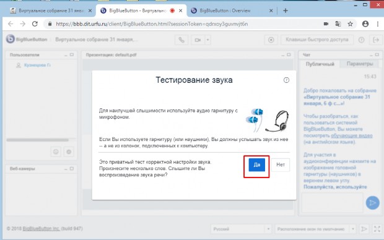Open Chrome profile account icon
The width and height of the screenshot is (384, 240).
point(365,24)
